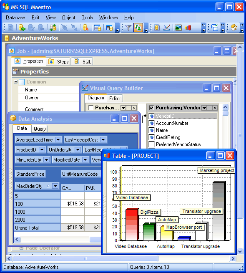Click the Job window scroll-down arrow
The width and height of the screenshot is (246, 273).
(240, 252)
